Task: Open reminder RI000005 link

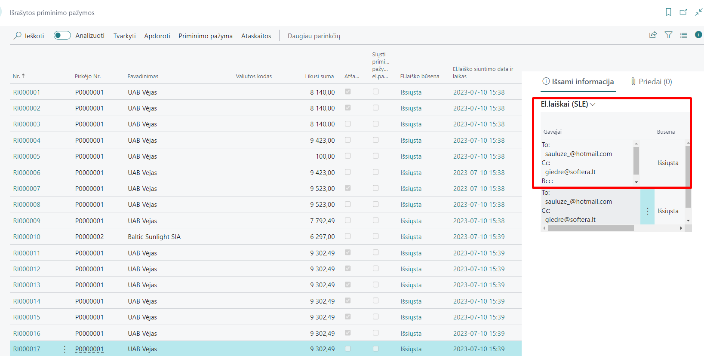Action: point(27,156)
